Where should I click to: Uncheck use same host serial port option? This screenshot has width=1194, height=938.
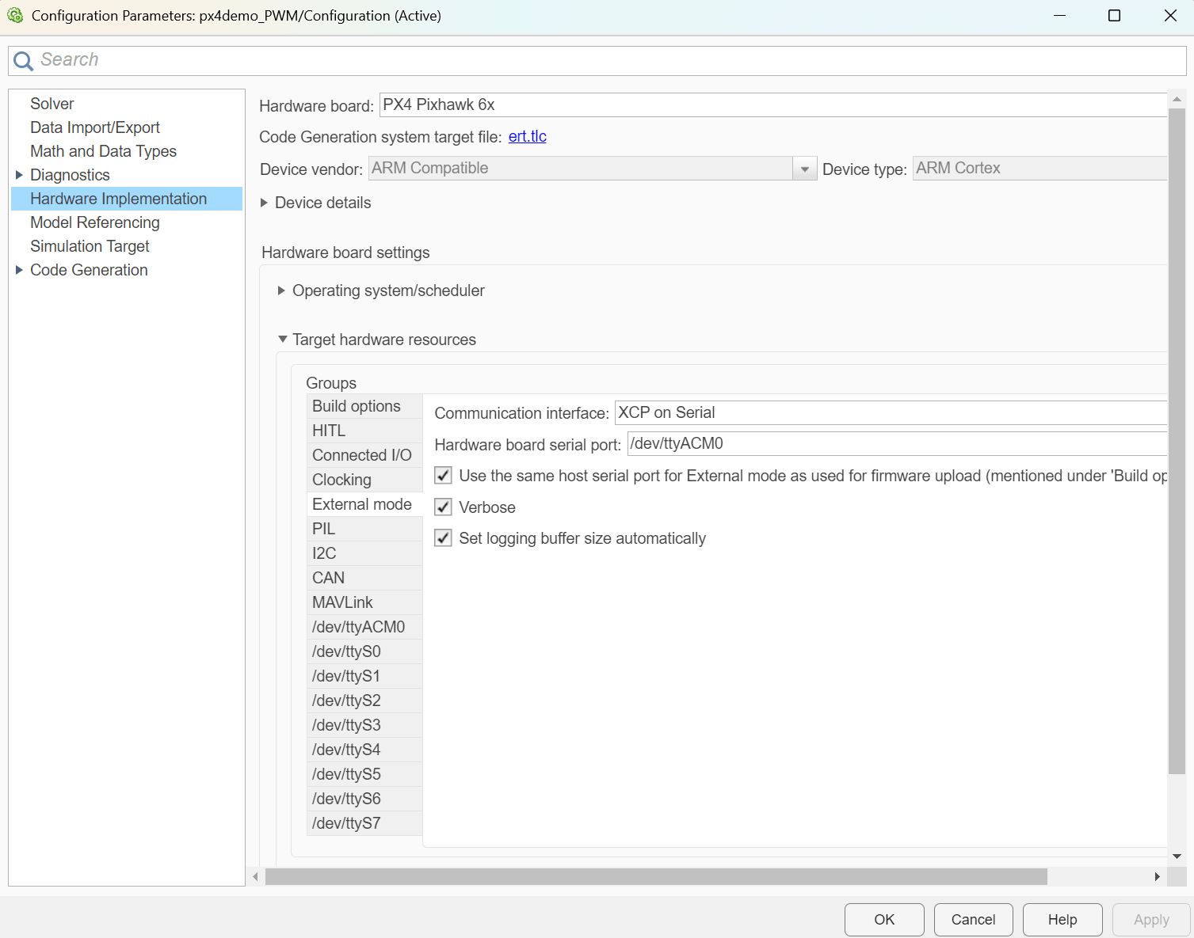442,475
